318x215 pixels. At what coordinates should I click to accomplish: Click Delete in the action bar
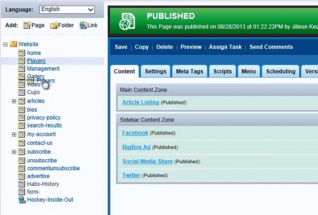pyautogui.click(x=165, y=47)
